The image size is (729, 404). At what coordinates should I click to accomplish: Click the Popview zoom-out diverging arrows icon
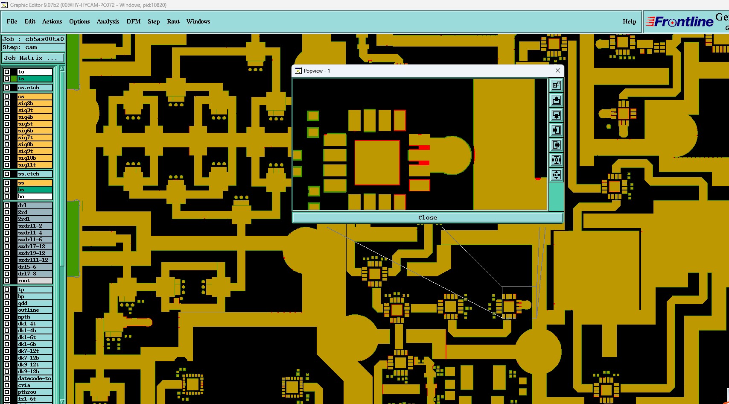556,175
